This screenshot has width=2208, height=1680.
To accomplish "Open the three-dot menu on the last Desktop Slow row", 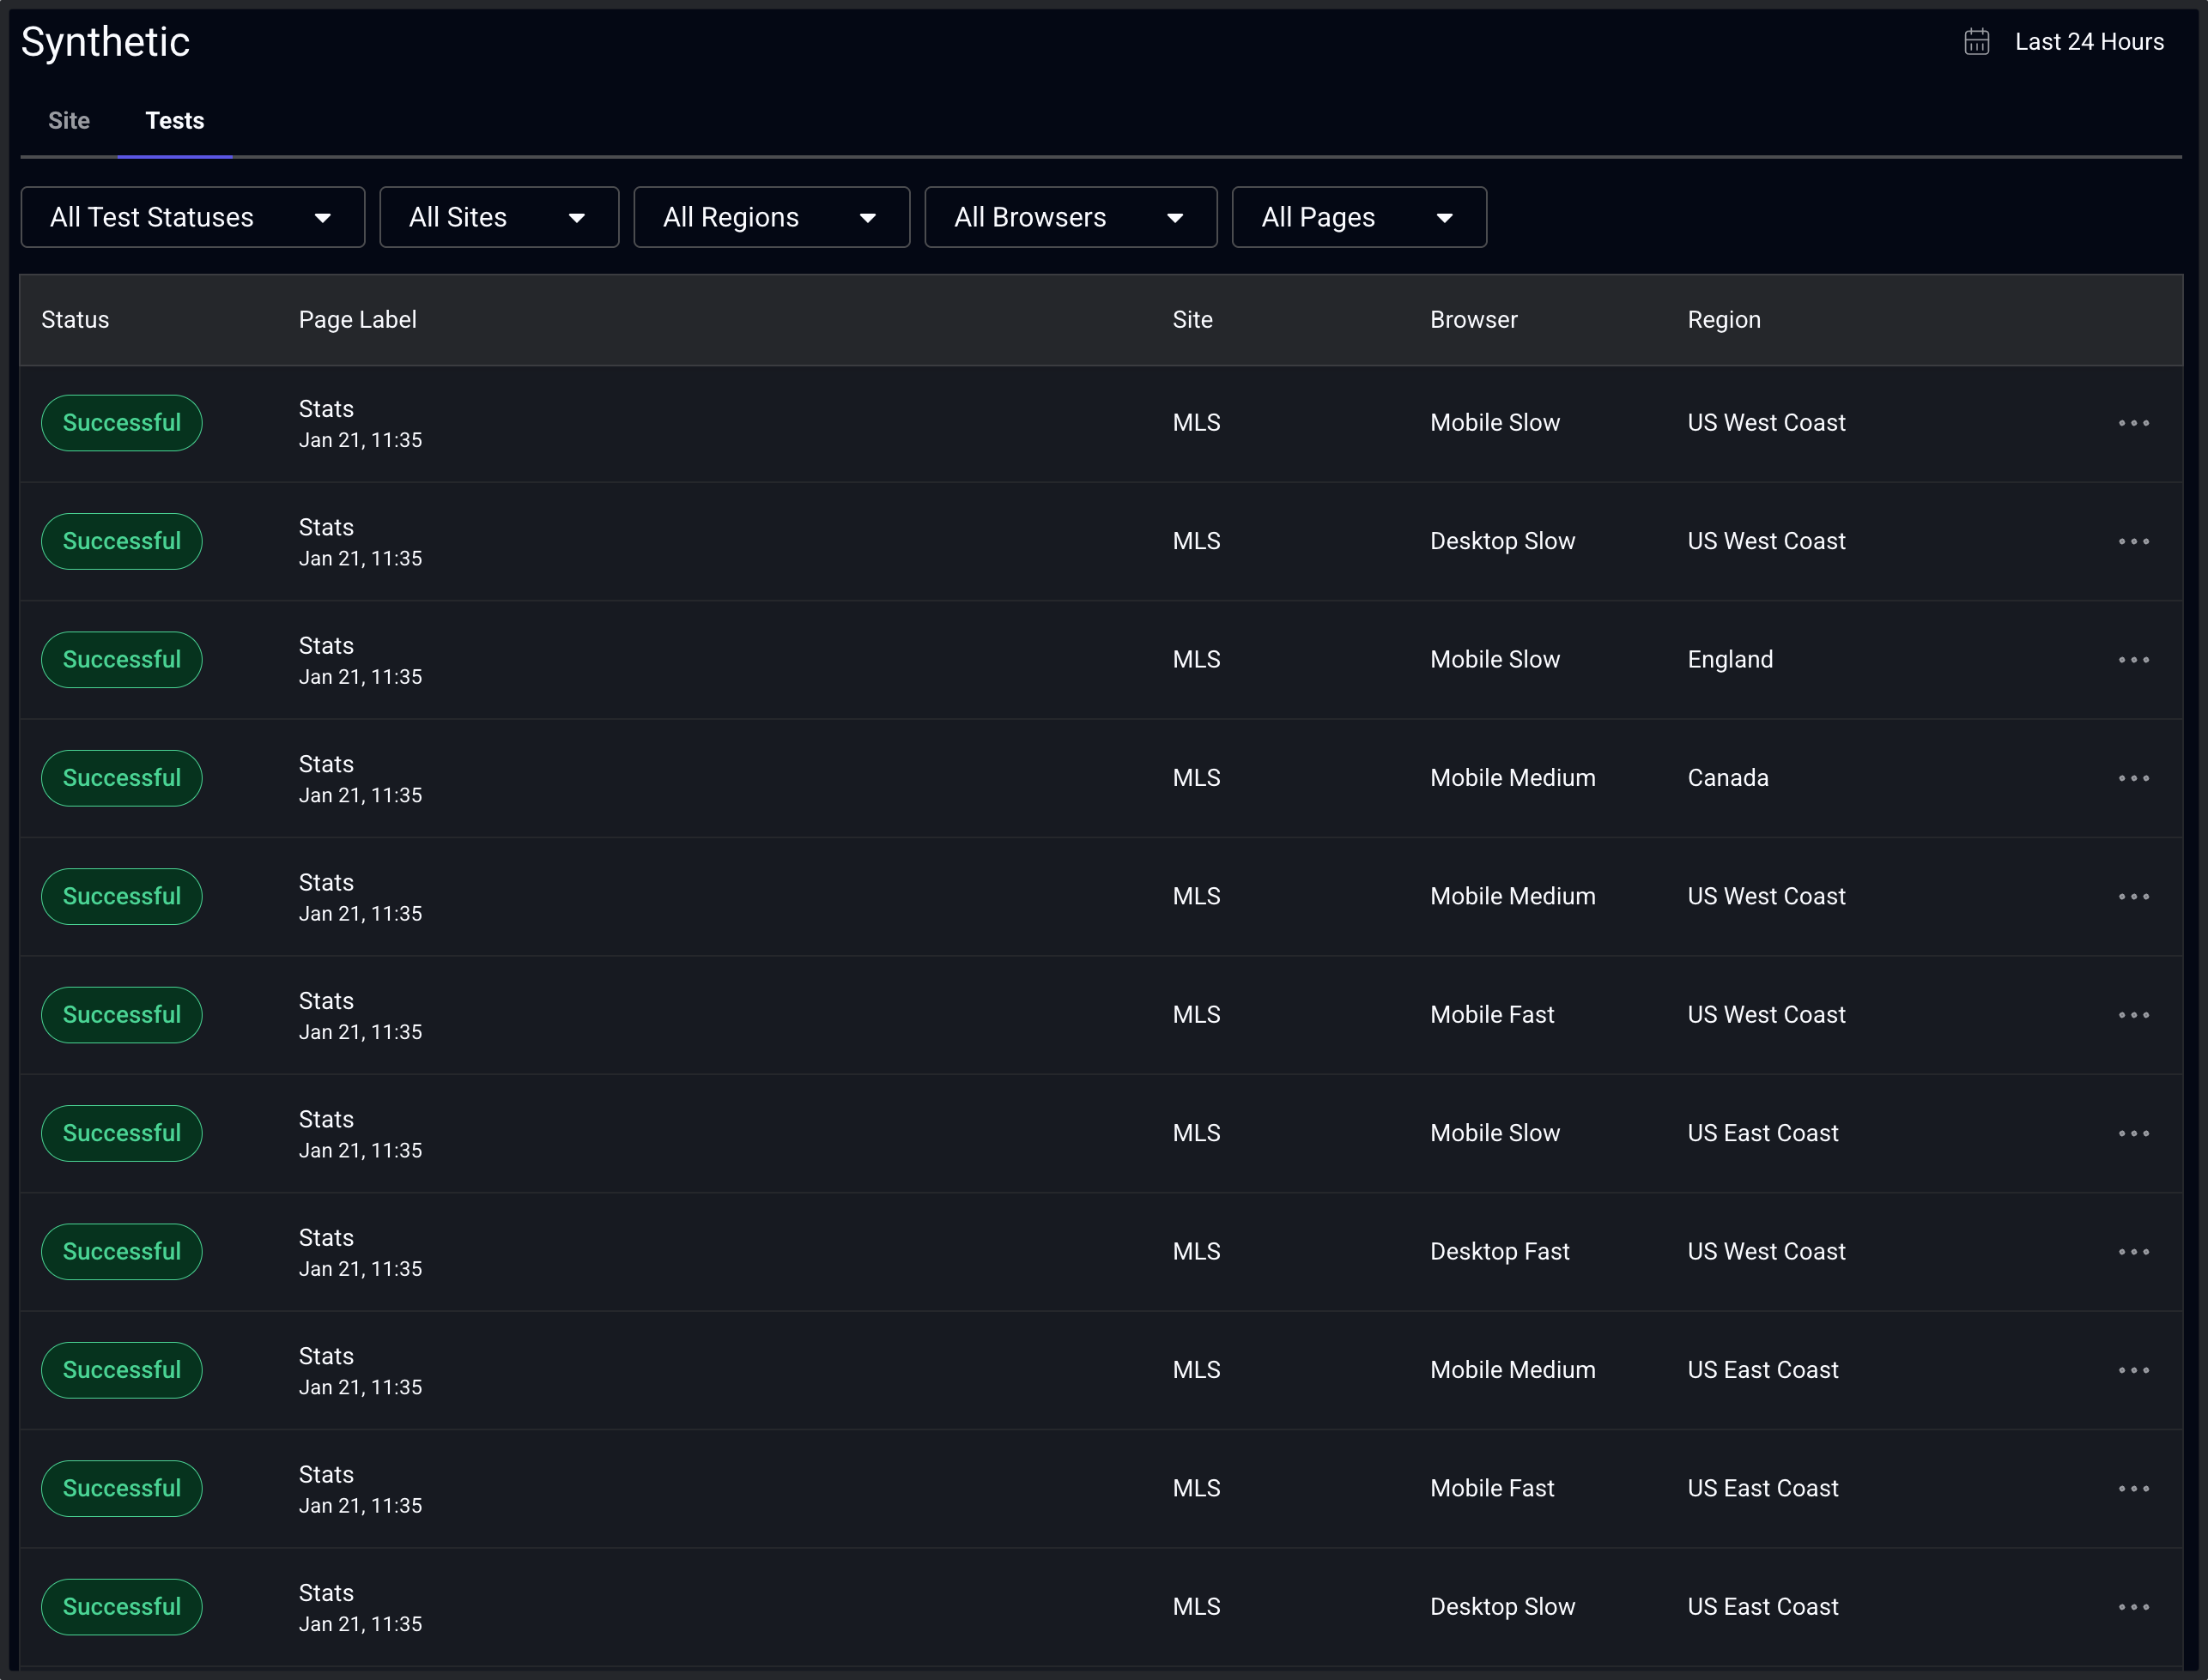I will pos(2134,1606).
